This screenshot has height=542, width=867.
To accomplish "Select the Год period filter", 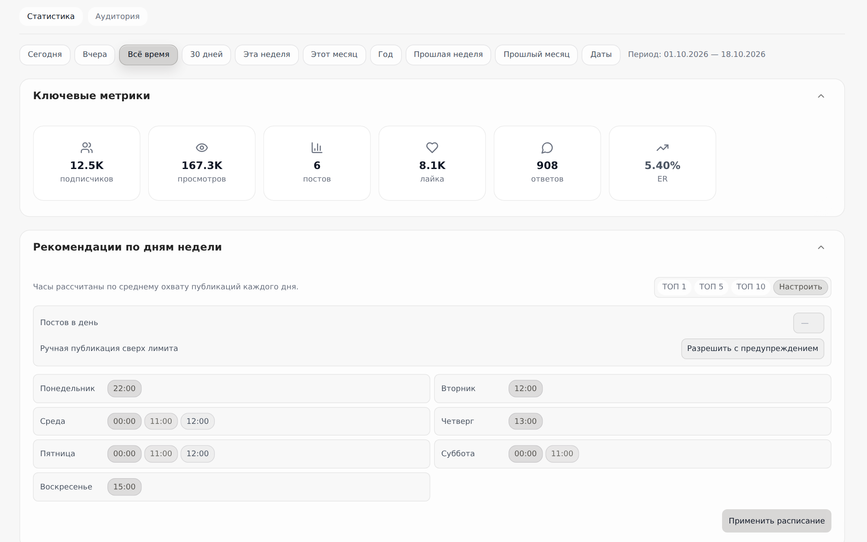I will click(x=386, y=55).
